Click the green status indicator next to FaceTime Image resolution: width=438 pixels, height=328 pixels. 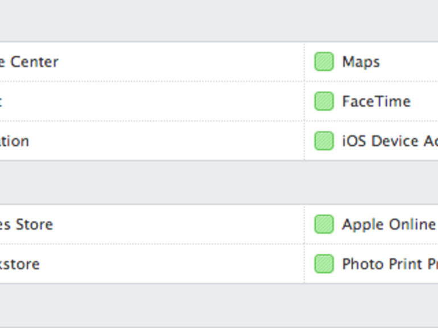pos(324,101)
